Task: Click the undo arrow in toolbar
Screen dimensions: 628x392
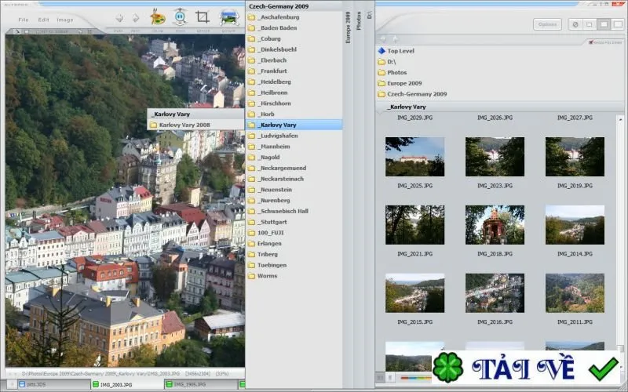Action: (119, 18)
